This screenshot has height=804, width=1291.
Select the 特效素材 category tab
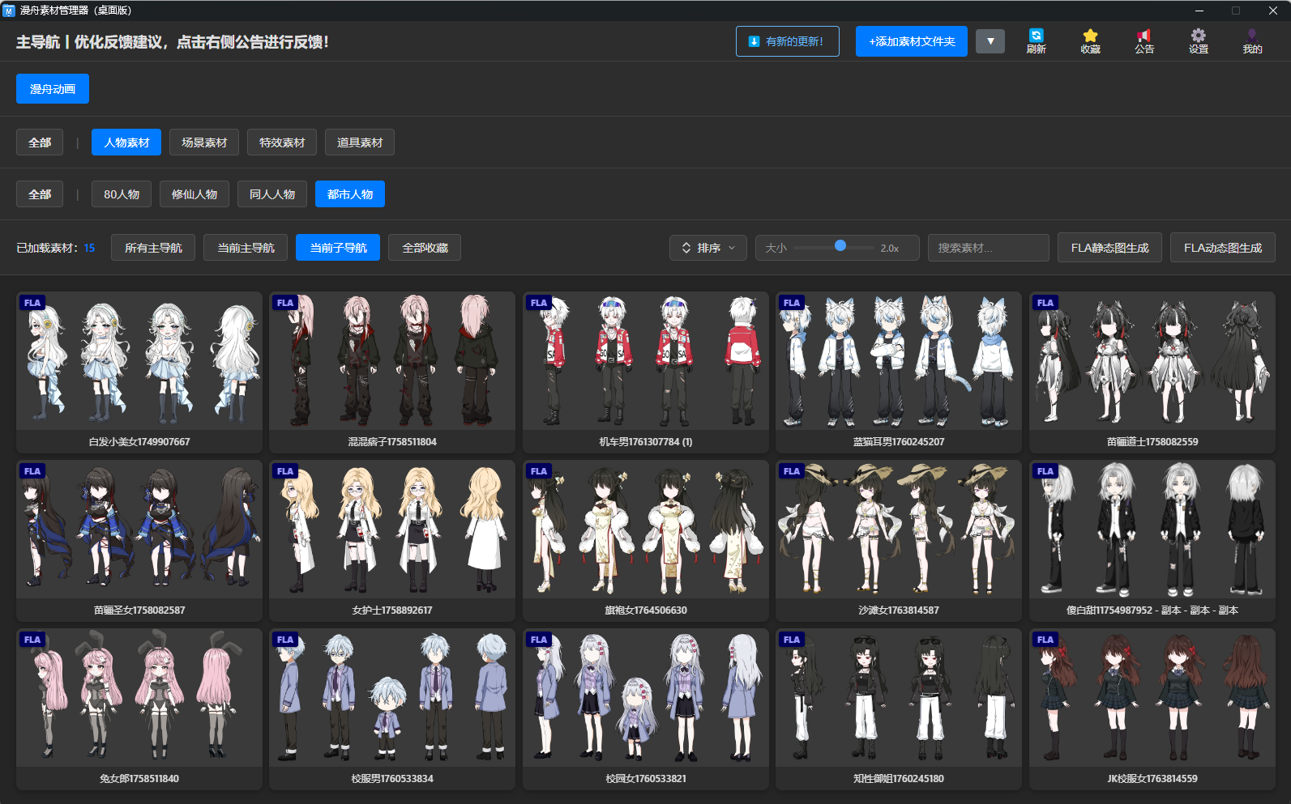(x=282, y=143)
